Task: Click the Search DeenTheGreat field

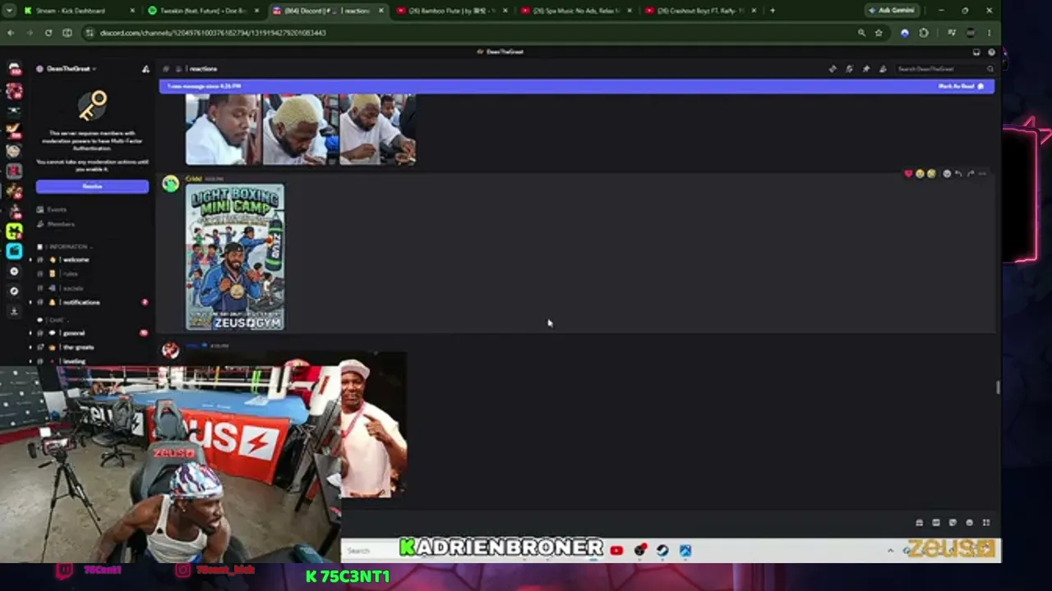Action: [x=945, y=69]
